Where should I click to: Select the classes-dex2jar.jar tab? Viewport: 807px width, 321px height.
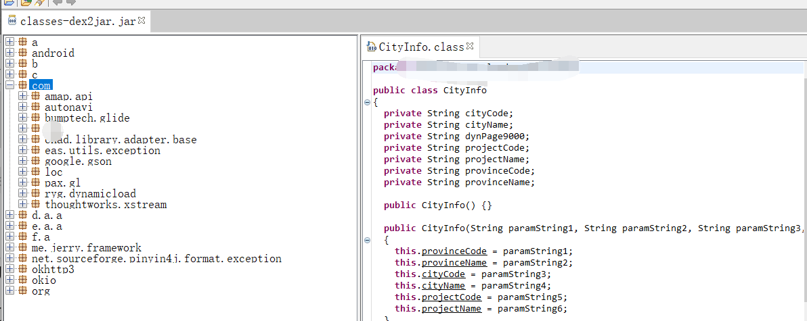[77, 21]
